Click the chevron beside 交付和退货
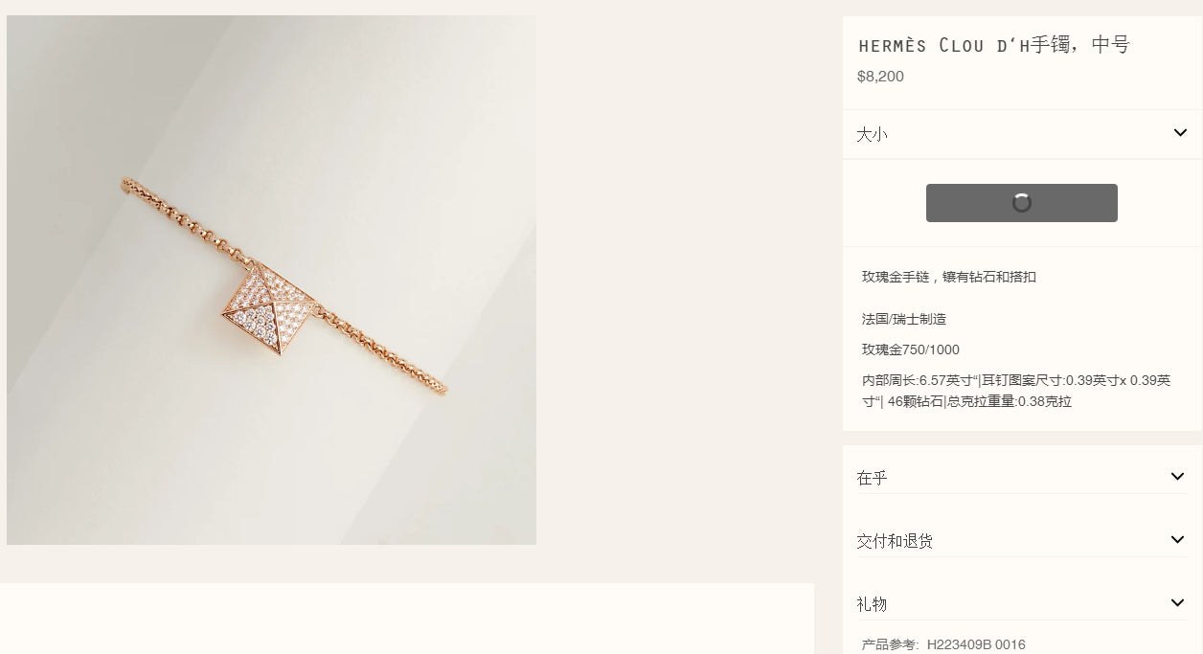 tap(1177, 540)
